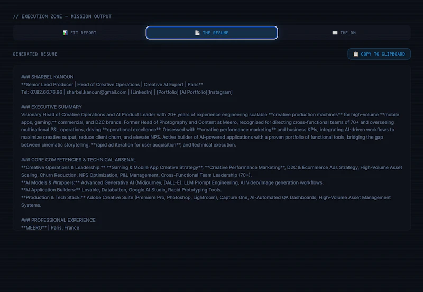Click the '[LinkedIn]' text in the contact line
The height and width of the screenshot is (292, 423).
142,92
